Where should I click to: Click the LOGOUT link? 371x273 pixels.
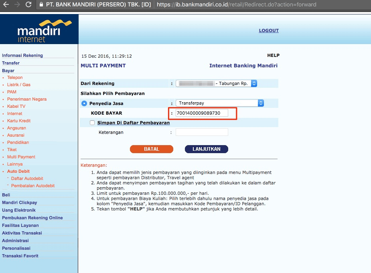pos(269,30)
